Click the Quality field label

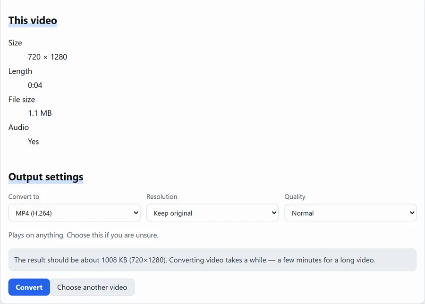click(295, 197)
